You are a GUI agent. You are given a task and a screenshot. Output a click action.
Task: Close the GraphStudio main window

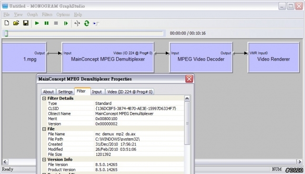coord(299,6)
